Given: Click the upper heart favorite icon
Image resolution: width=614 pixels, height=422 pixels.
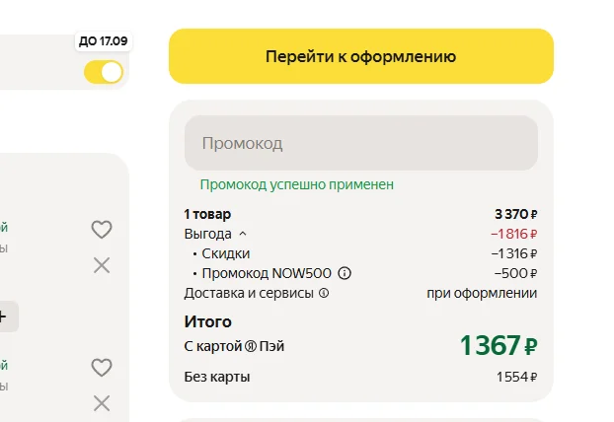Looking at the screenshot, I should click(102, 229).
